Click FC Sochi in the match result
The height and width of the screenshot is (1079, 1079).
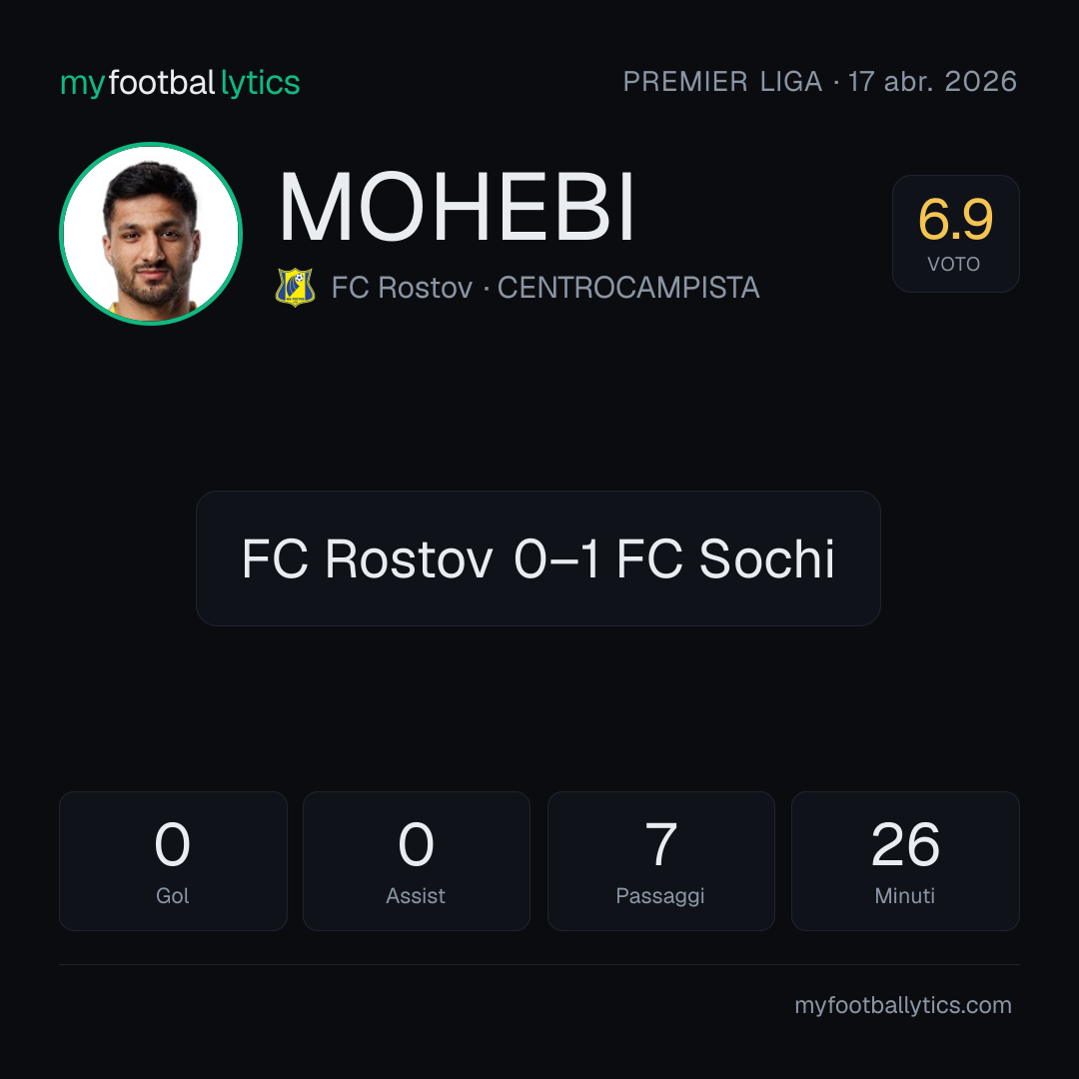coord(725,558)
